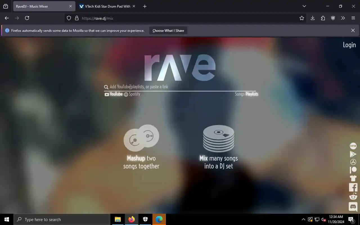Show more tools overflow chevron
Viewport: 360px width, 225px height.
click(343, 18)
